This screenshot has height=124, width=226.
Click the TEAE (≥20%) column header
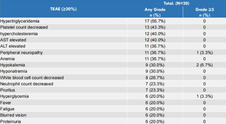coord(63,9)
